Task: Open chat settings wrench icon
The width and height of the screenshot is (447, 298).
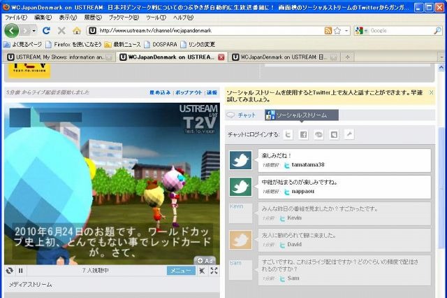Action: [x=349, y=134]
